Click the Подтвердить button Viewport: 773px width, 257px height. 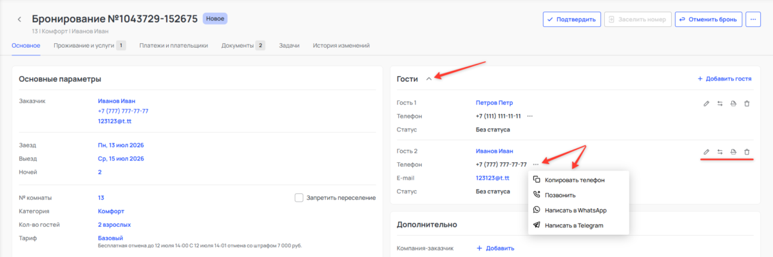click(572, 19)
